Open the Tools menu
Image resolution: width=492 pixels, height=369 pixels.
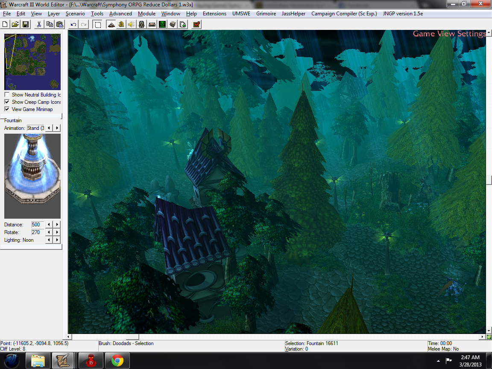coord(97,14)
